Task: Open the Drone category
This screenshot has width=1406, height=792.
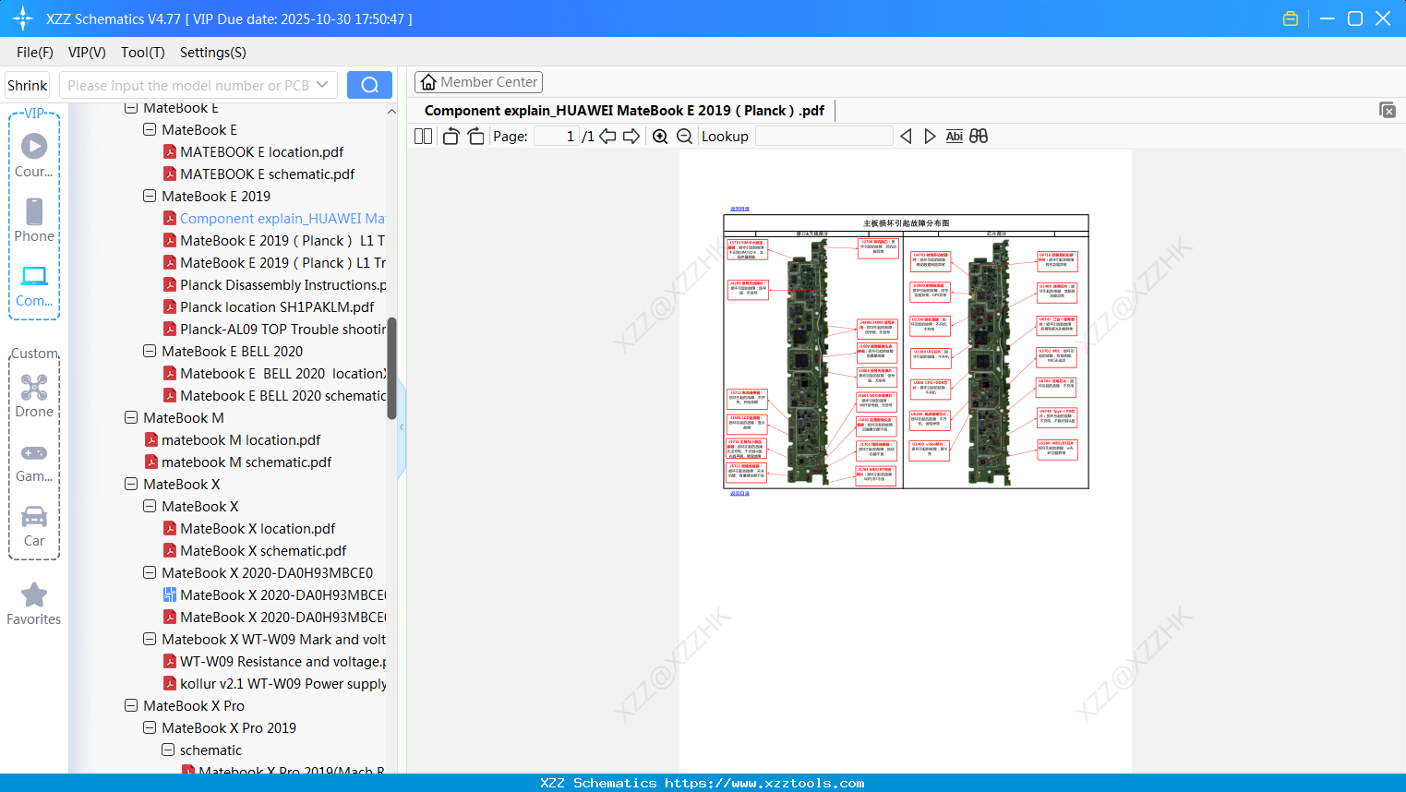Action: (x=34, y=396)
